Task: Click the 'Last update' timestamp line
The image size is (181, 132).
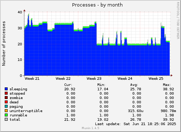Action: pyautogui.click(x=135, y=124)
